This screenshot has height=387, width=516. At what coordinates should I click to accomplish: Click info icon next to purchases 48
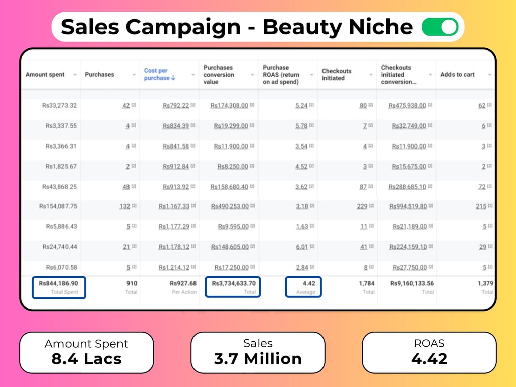(x=134, y=186)
